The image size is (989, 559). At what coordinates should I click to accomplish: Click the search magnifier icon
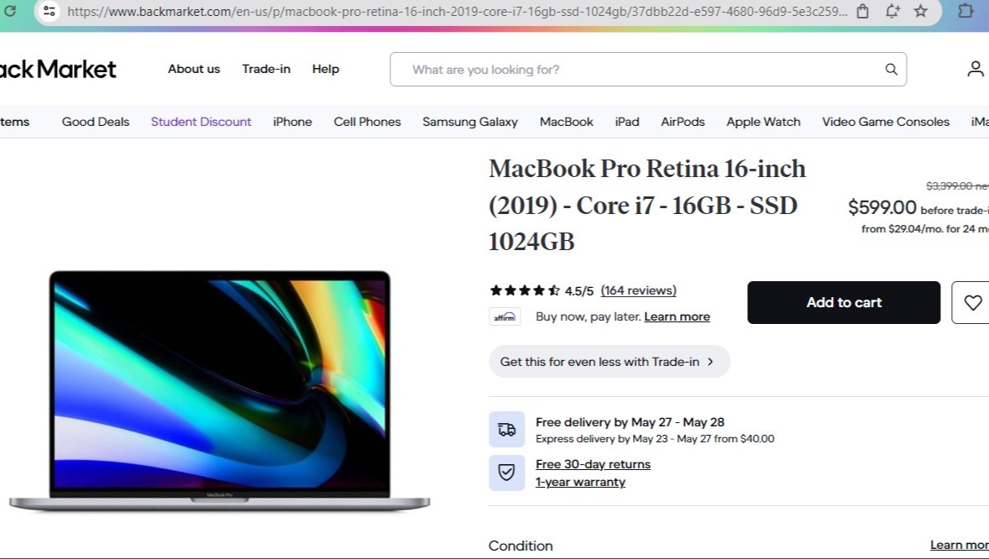click(x=891, y=70)
